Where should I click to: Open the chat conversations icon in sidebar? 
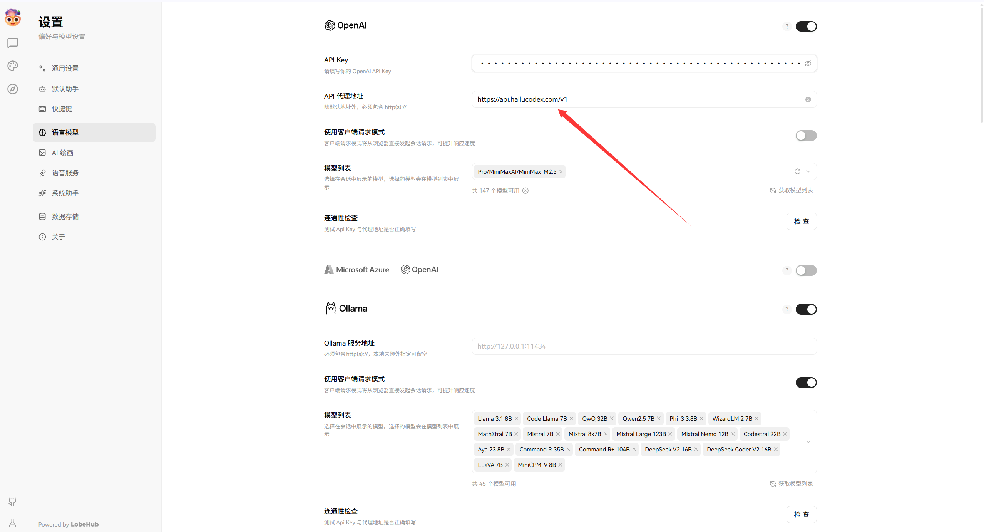tap(13, 43)
